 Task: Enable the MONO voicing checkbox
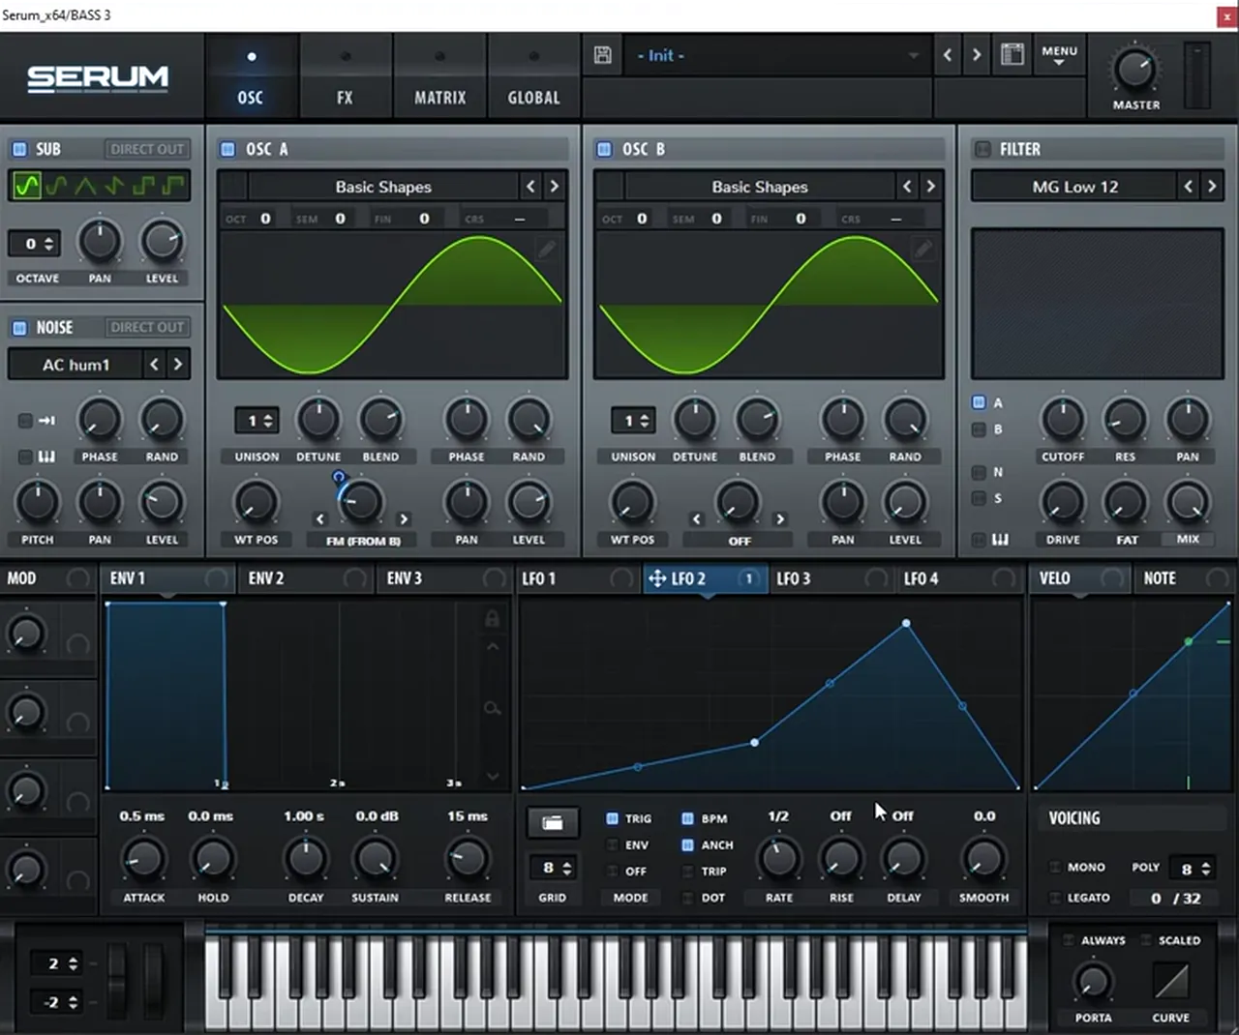1056,867
